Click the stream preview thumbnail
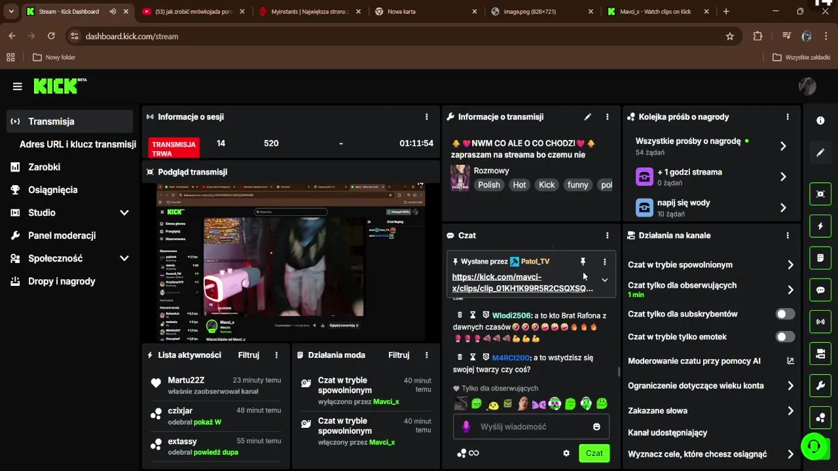 [291, 262]
